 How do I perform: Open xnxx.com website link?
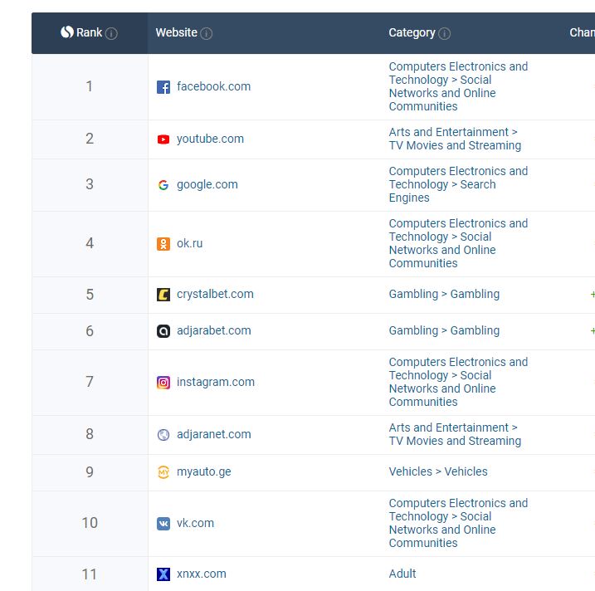202,574
